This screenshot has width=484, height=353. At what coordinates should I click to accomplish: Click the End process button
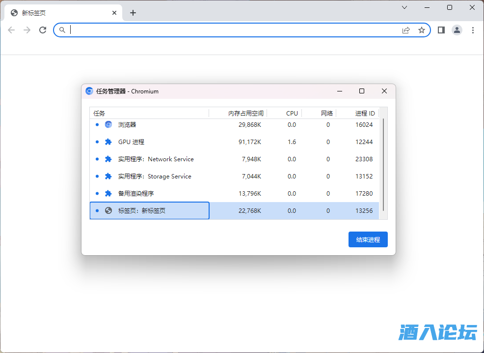[368, 239]
